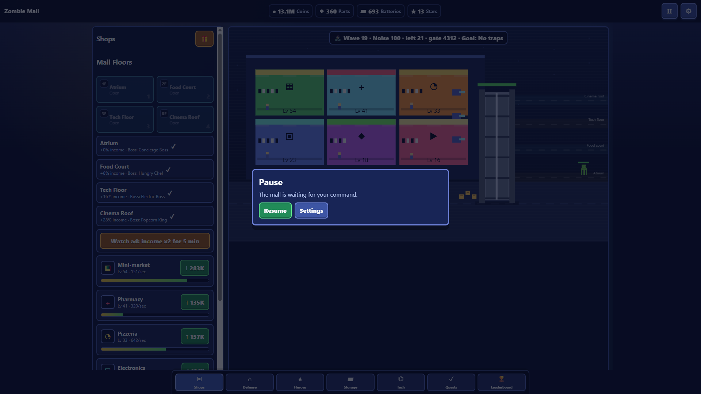Viewport: 701px width, 394px height.
Task: Toggle the Food Court Hungry Chef row
Action: tap(155, 169)
